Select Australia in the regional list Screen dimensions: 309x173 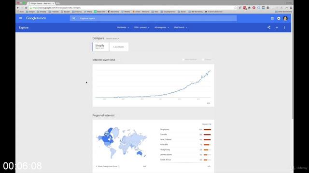tap(164, 145)
